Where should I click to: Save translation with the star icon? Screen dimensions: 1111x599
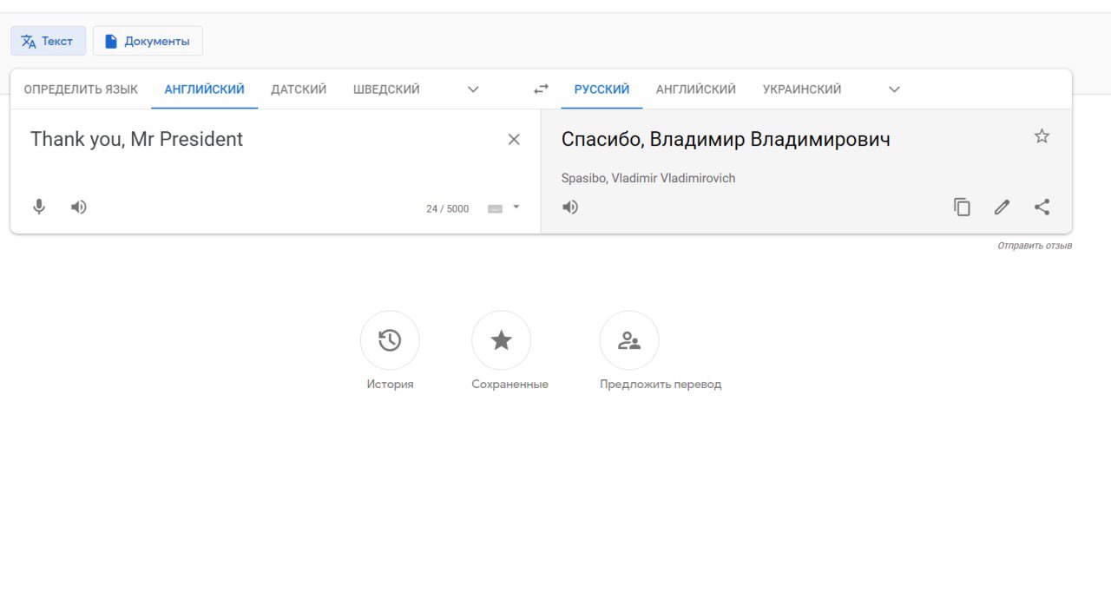tap(1042, 136)
